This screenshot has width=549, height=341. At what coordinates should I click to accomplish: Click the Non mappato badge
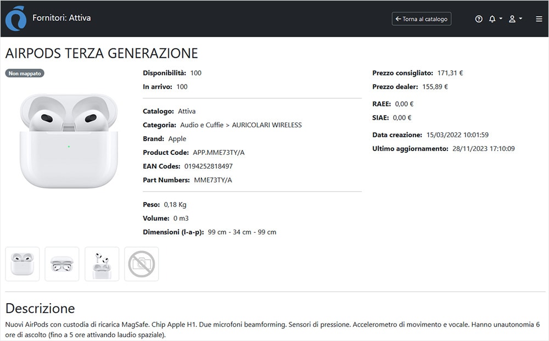24,73
